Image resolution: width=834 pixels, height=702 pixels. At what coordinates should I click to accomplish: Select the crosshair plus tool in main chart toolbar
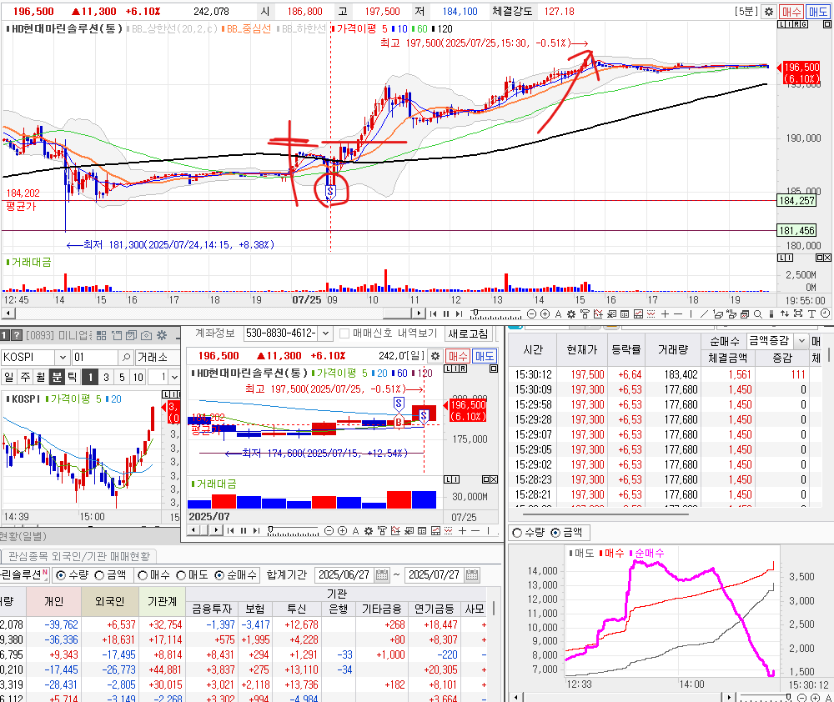point(665,313)
